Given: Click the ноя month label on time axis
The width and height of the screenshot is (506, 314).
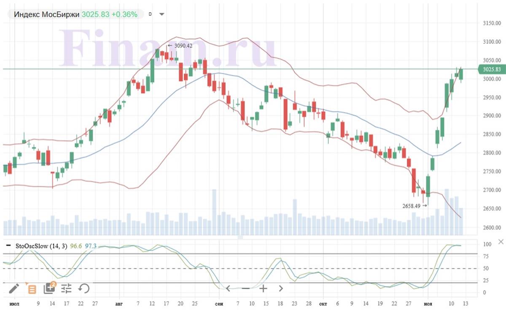Looking at the screenshot, I should [x=428, y=304].
